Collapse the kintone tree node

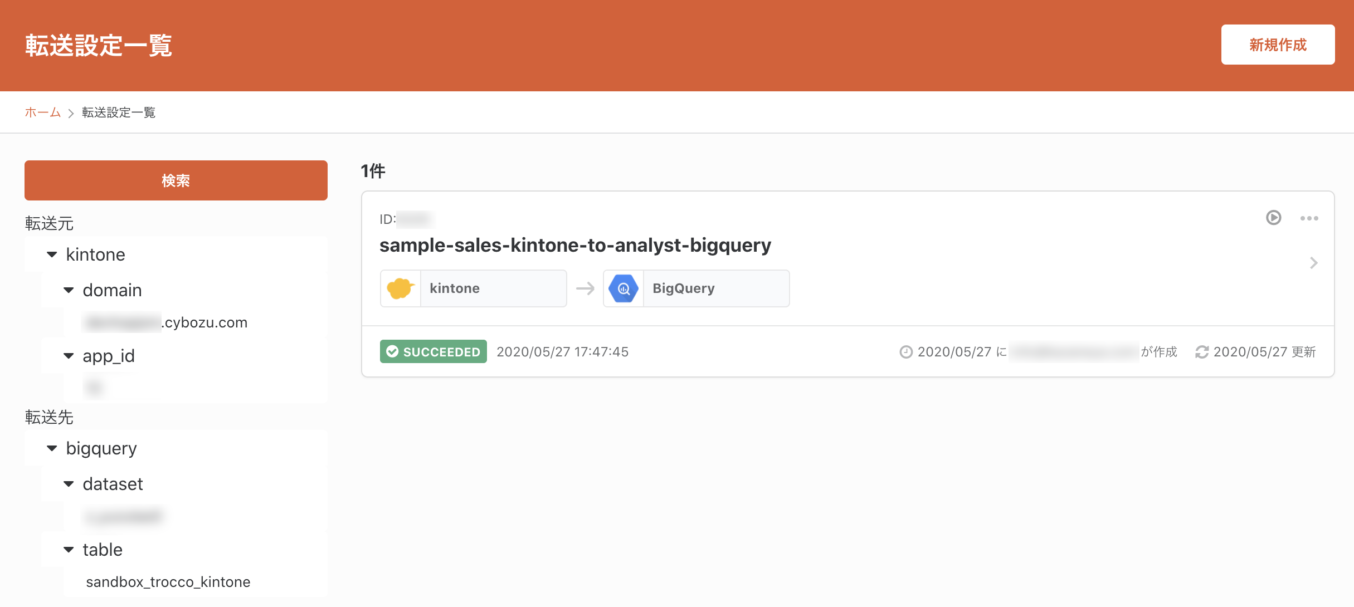click(x=52, y=254)
